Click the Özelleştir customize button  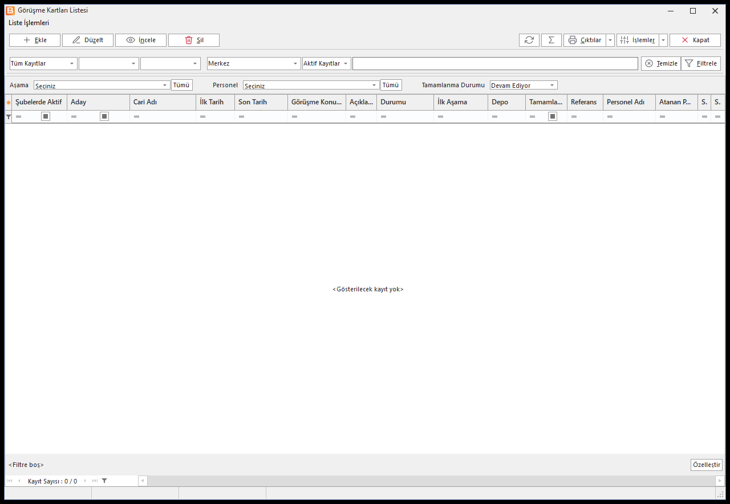707,465
